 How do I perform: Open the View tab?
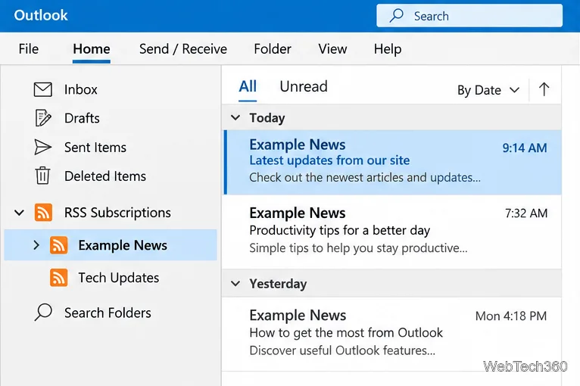pos(332,48)
